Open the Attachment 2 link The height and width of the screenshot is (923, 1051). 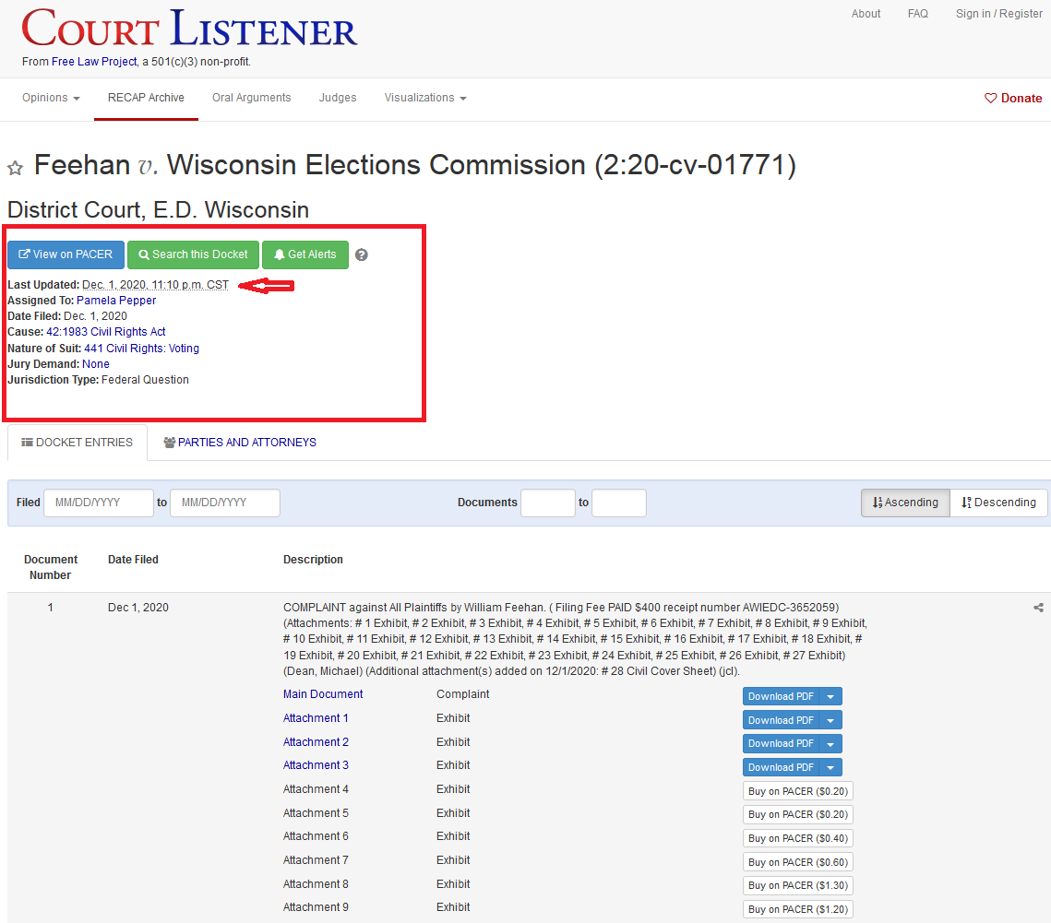tap(316, 742)
